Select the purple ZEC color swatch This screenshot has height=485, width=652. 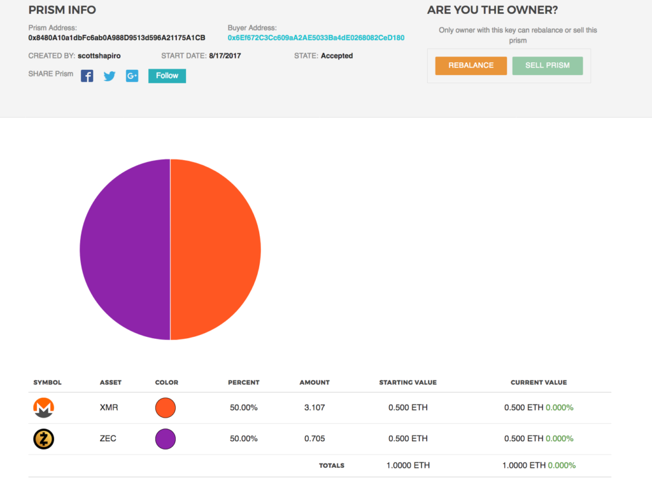pyautogui.click(x=166, y=439)
